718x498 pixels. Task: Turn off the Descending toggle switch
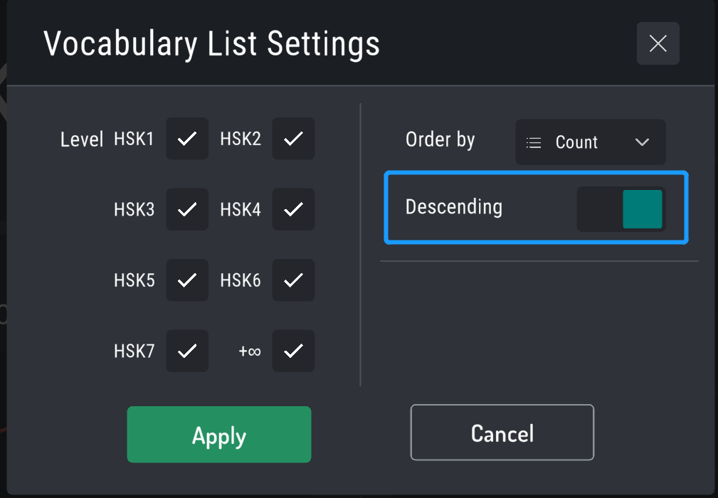pos(621,208)
